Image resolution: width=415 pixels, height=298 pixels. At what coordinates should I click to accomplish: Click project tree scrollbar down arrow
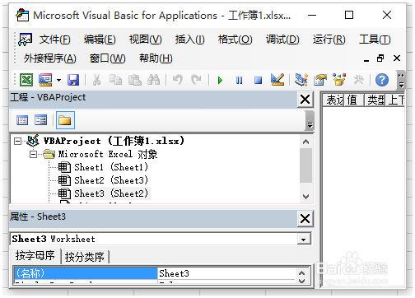[305, 197]
